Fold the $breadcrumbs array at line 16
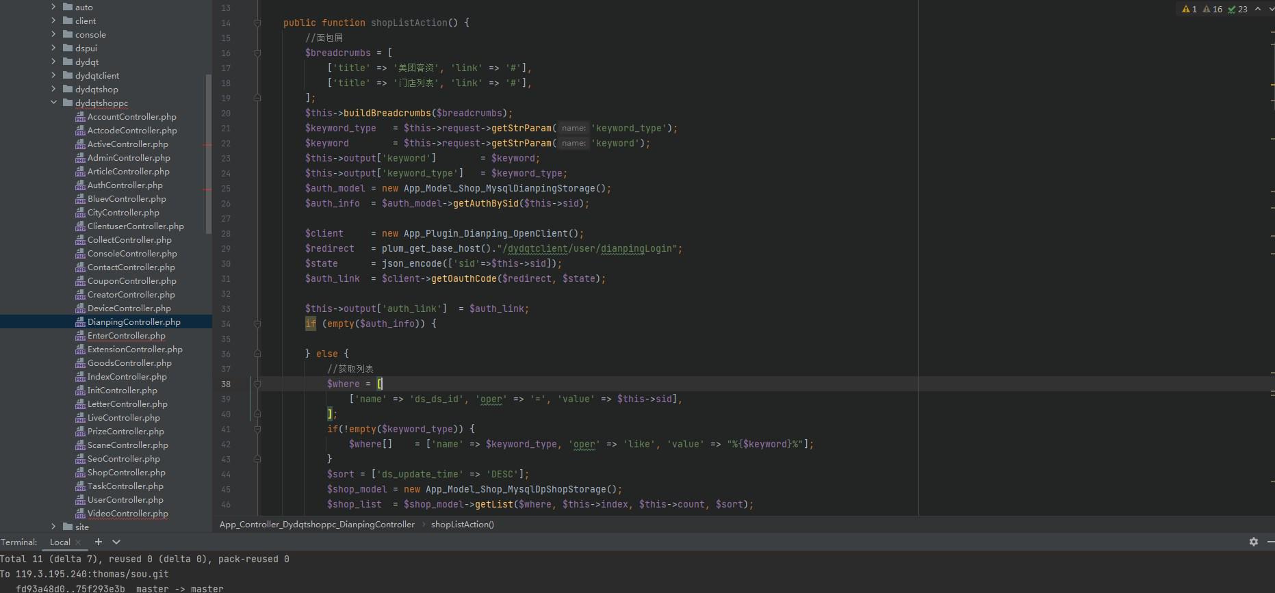1275x593 pixels. 257,53
